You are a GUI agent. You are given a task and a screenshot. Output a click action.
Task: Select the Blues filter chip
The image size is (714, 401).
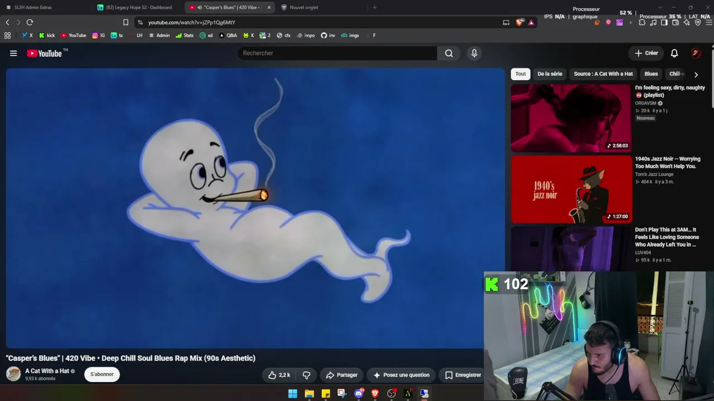coord(651,74)
